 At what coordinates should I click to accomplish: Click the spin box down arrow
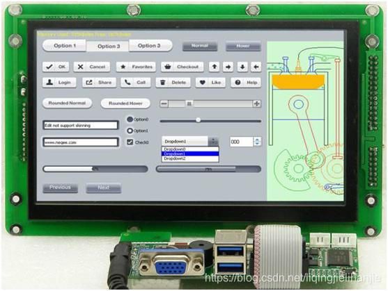click(x=257, y=144)
